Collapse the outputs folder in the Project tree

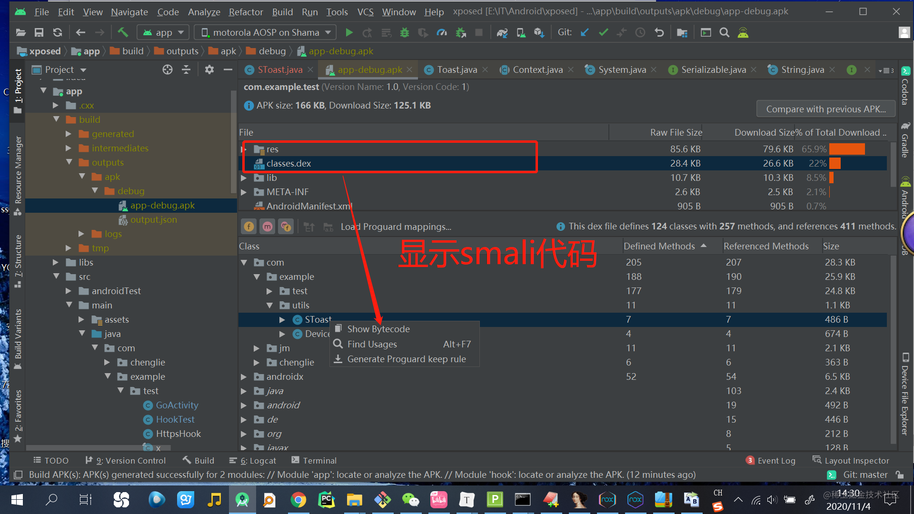(70, 162)
